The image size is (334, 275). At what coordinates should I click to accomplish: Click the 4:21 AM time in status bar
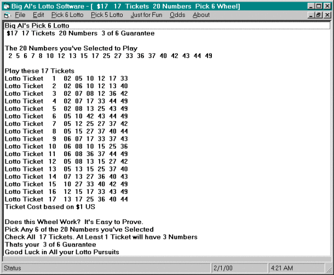tap(296, 268)
